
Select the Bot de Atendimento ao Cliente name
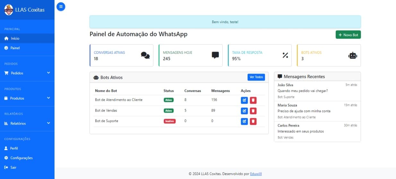119,100
